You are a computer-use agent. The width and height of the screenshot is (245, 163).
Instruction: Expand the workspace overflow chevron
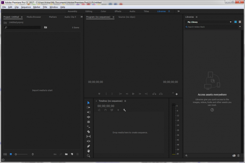178,11
